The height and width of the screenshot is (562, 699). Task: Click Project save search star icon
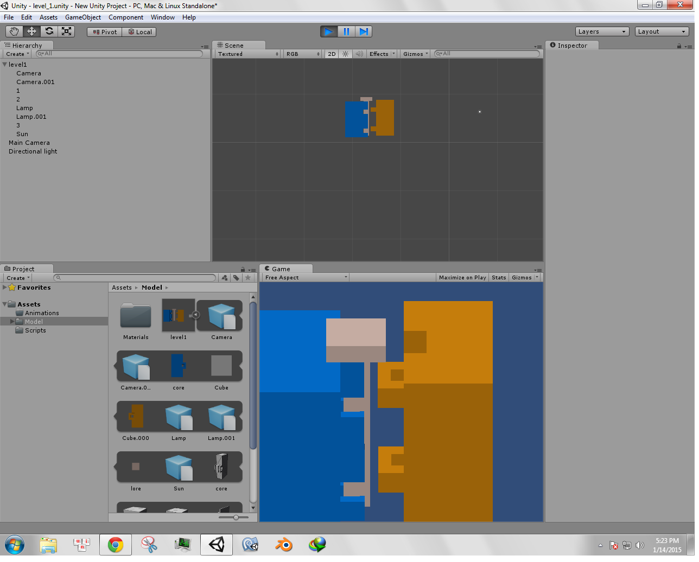coord(248,278)
